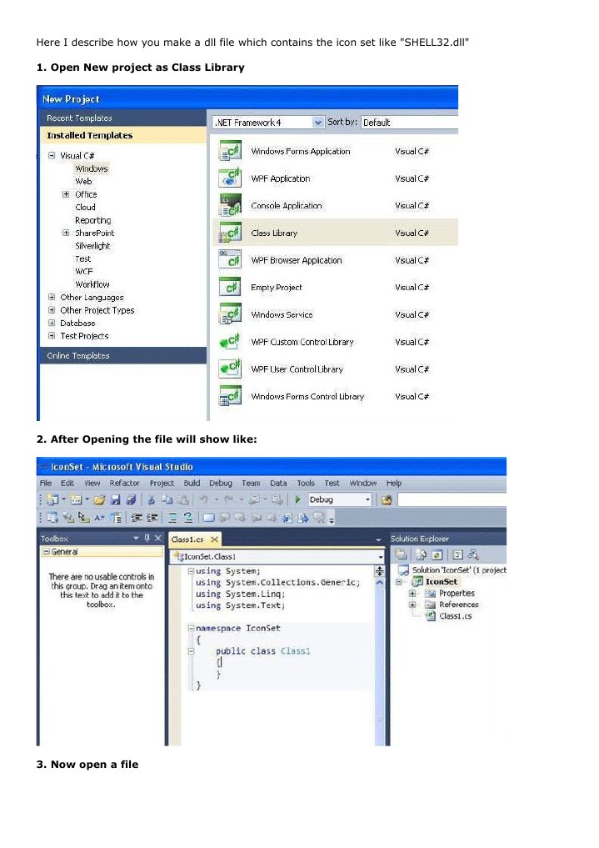Click the Copy toolbar icon
This screenshot has width=599, height=848.
click(x=167, y=499)
